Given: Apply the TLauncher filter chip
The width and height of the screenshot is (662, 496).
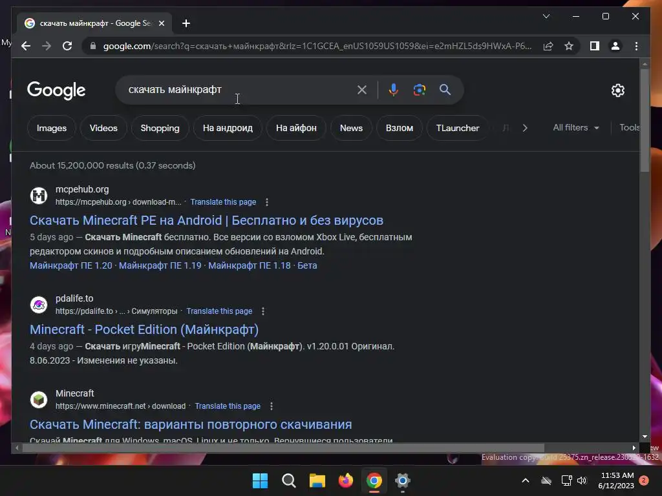Looking at the screenshot, I should [x=458, y=128].
